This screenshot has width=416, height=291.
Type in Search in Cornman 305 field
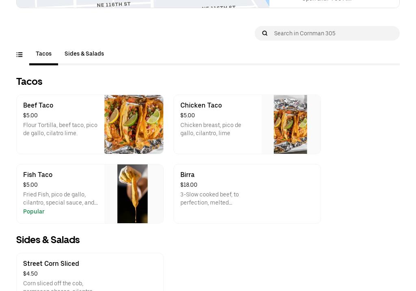pyautogui.click(x=333, y=33)
